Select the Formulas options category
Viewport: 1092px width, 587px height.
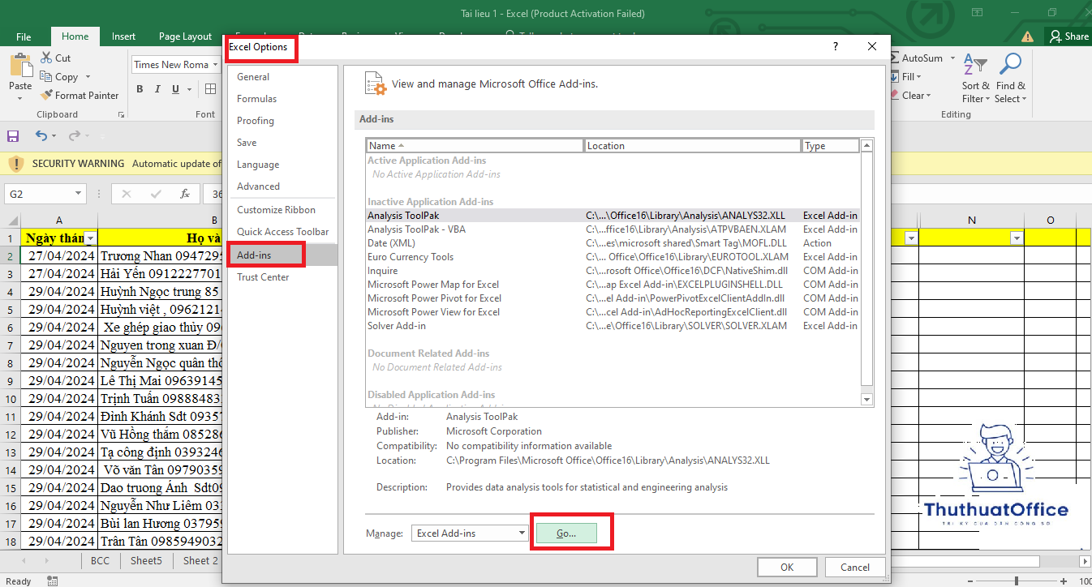click(x=283, y=99)
